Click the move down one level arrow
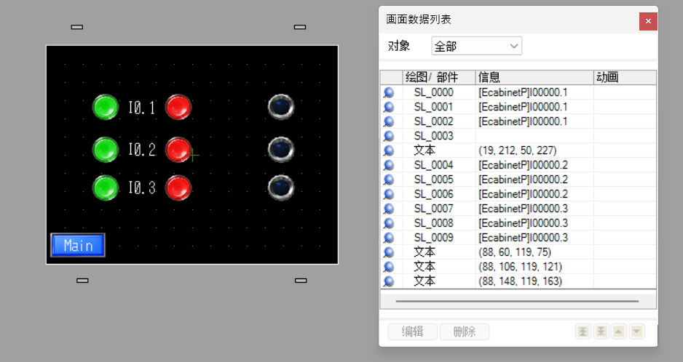 637,331
